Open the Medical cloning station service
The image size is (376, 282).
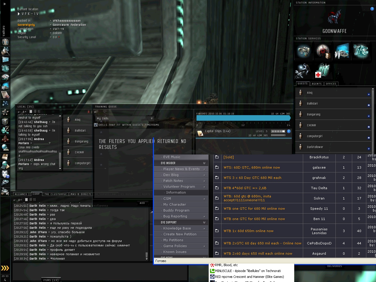coord(323,71)
